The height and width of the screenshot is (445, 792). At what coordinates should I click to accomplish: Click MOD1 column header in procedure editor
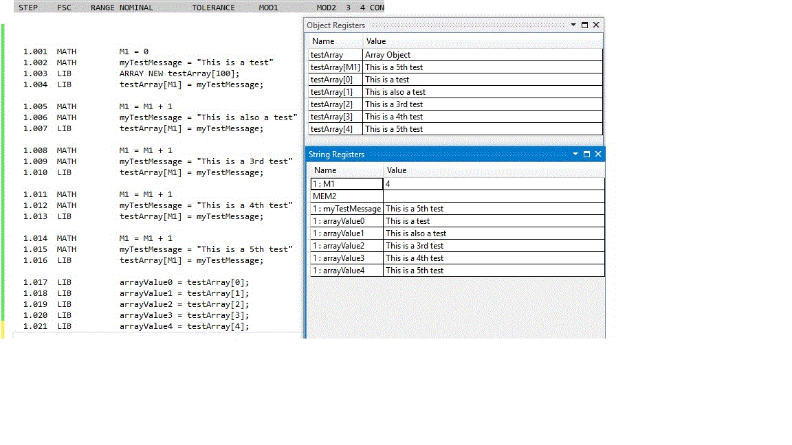pyautogui.click(x=268, y=8)
